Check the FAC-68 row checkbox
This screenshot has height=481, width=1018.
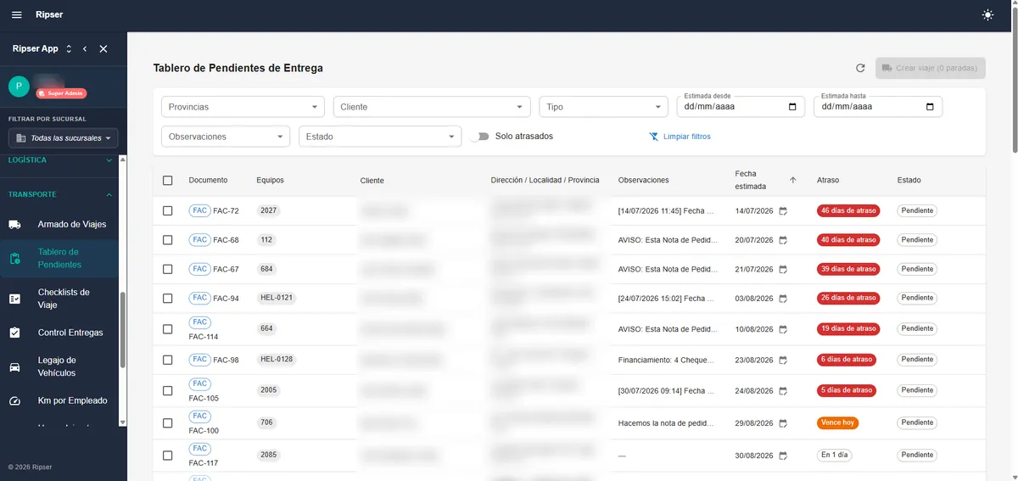(167, 240)
